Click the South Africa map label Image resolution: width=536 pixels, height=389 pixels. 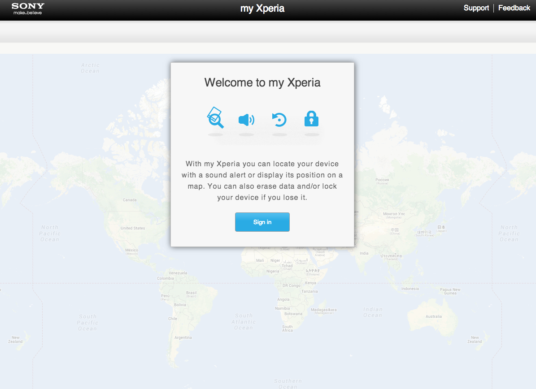288,328
